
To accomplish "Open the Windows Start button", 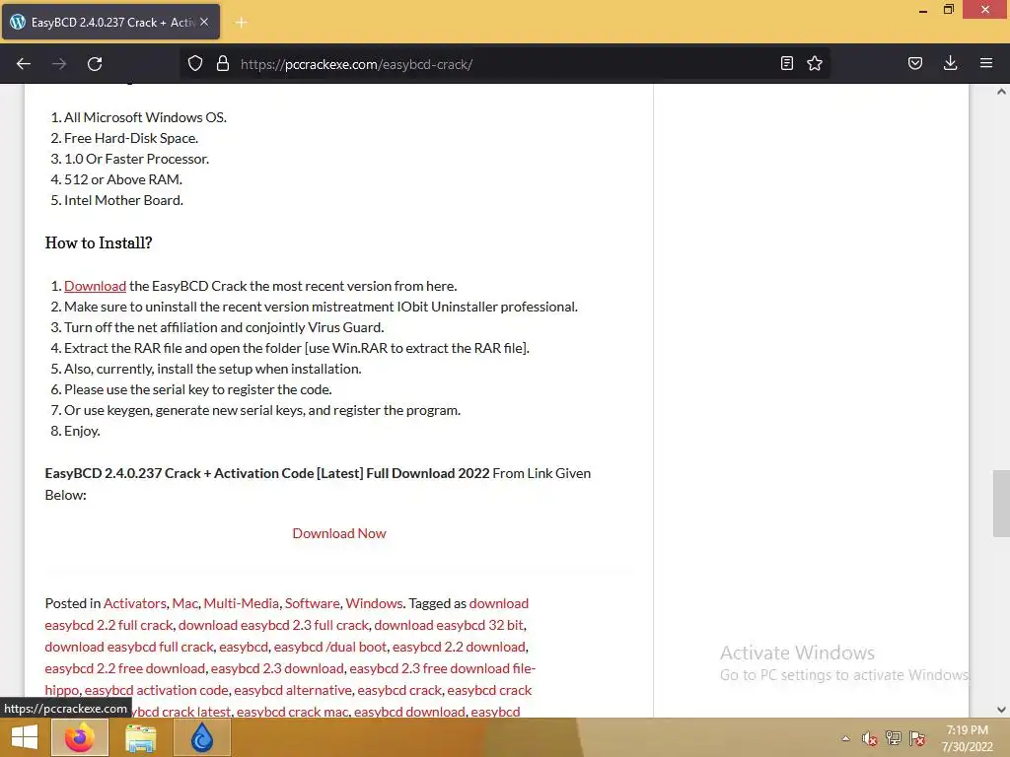I will coord(25,737).
